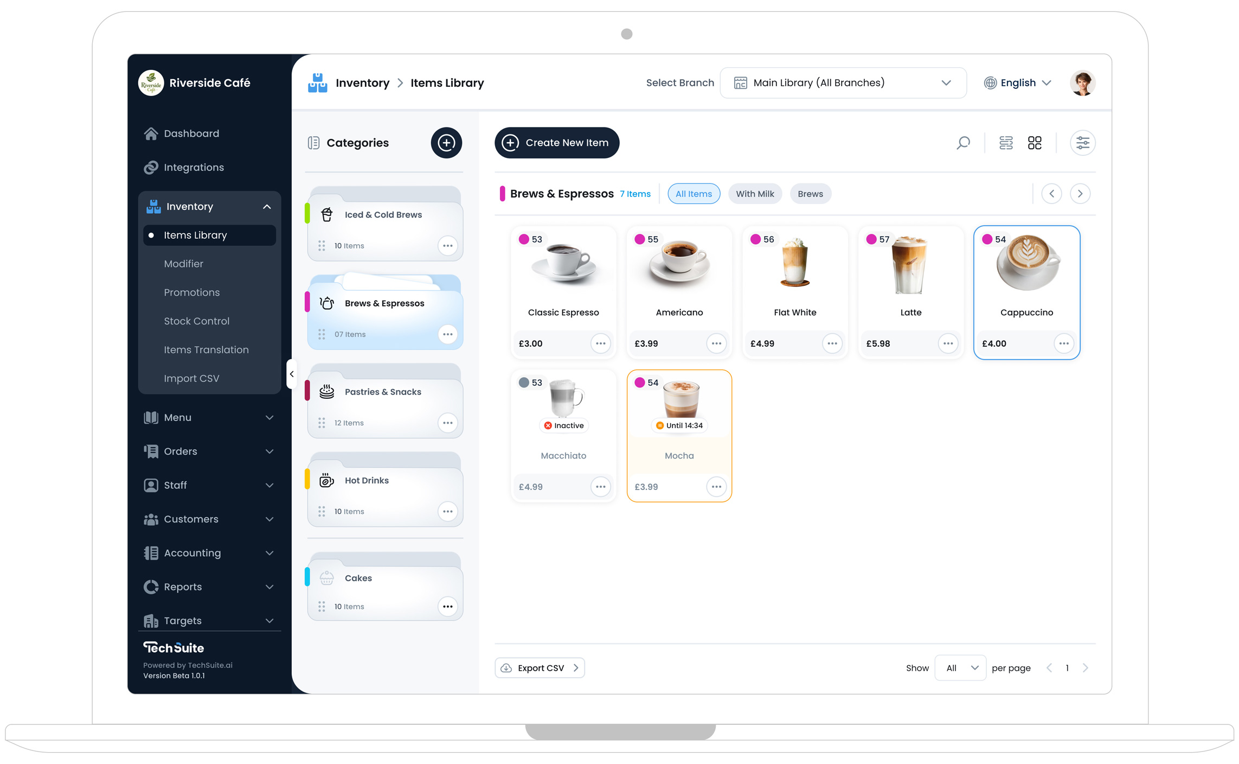
Task: Click the Create New Item button
Action: pyautogui.click(x=557, y=143)
